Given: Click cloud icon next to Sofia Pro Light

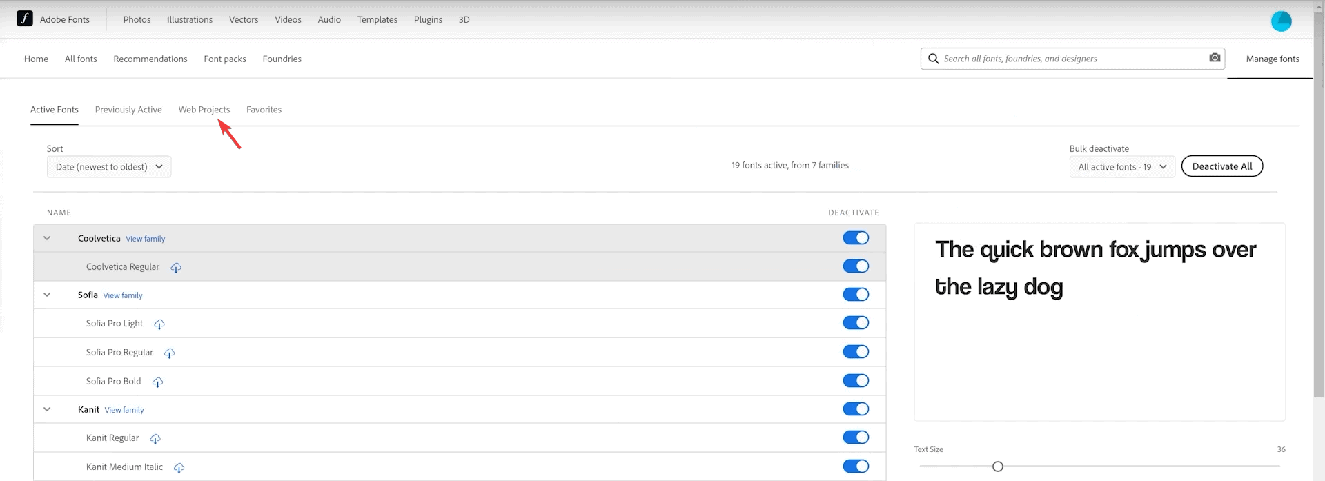Looking at the screenshot, I should click(x=159, y=324).
